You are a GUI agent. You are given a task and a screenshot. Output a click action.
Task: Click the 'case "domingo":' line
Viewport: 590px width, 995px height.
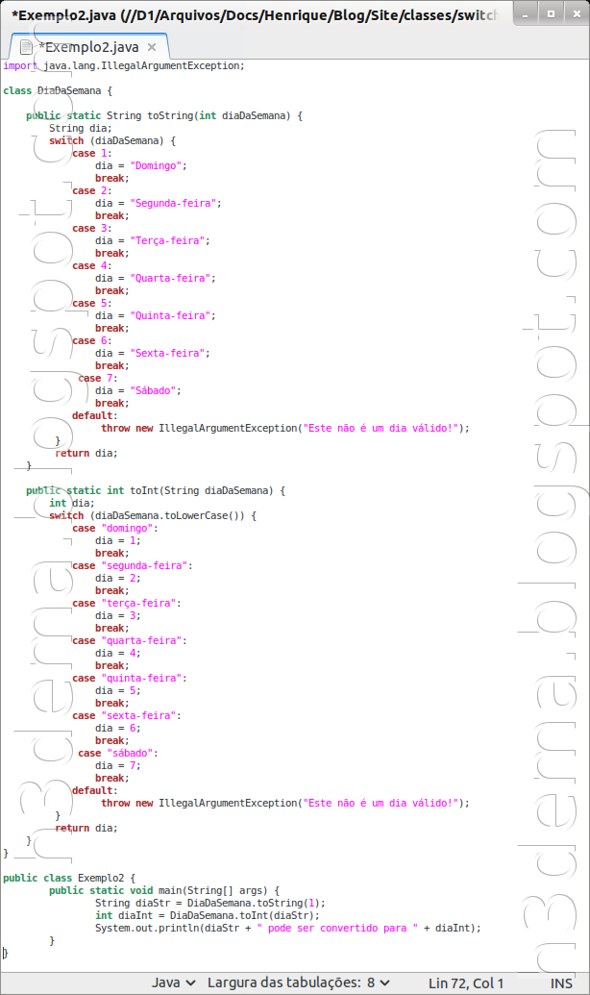click(x=114, y=528)
